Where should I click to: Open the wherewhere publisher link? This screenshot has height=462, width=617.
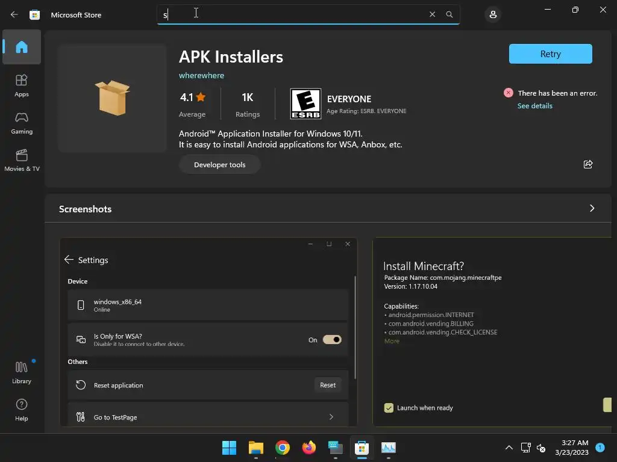(x=201, y=75)
